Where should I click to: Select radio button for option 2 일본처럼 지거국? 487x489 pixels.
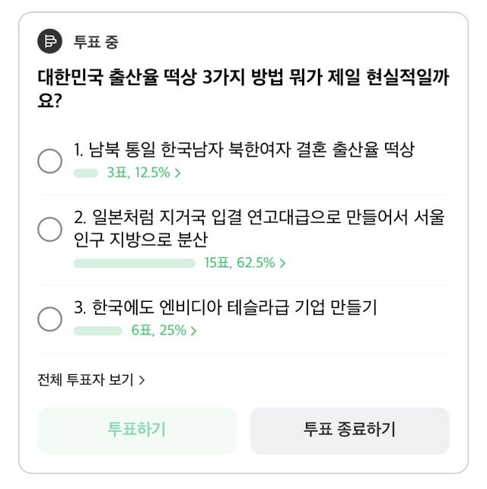click(50, 229)
